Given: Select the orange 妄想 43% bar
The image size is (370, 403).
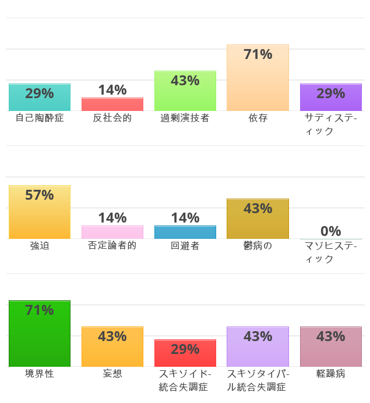Looking at the screenshot, I should [112, 347].
